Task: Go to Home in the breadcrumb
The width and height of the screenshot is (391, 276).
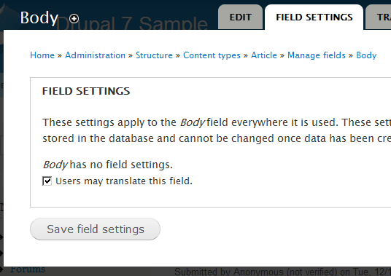Action: tap(42, 55)
